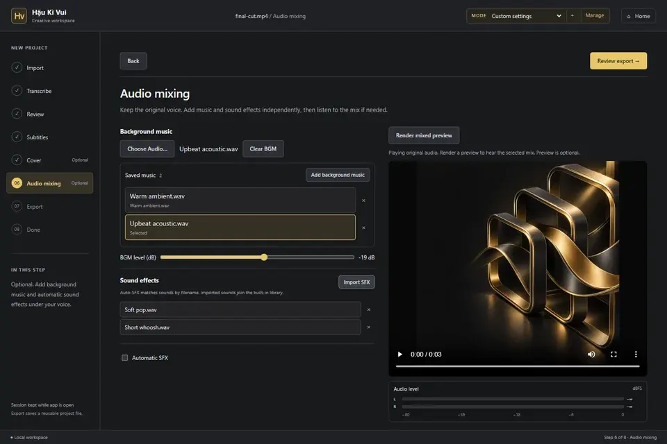Image resolution: width=667 pixels, height=444 pixels.
Task: Clear the background music with Clear BGM
Action: [263, 148]
